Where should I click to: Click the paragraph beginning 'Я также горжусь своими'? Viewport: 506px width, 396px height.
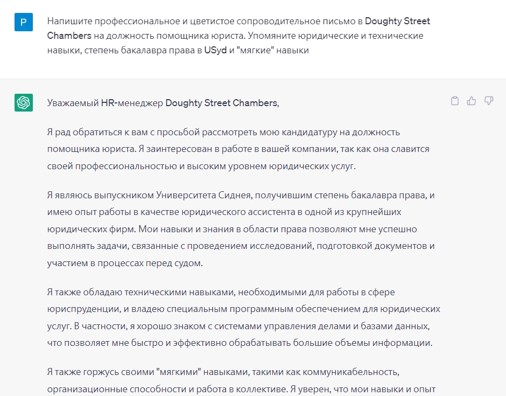[x=241, y=380]
